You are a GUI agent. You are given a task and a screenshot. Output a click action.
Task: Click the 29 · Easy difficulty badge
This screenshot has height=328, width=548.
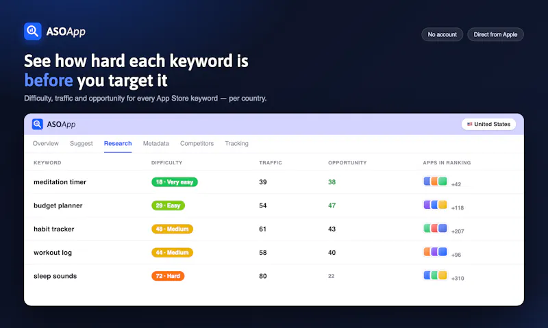click(x=168, y=205)
